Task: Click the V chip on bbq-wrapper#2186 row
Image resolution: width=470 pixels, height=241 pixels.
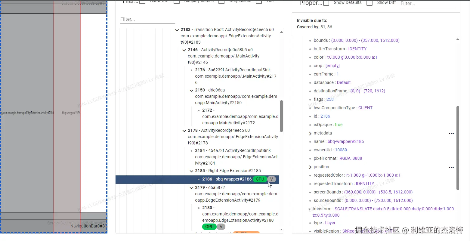Action: [x=271, y=179]
